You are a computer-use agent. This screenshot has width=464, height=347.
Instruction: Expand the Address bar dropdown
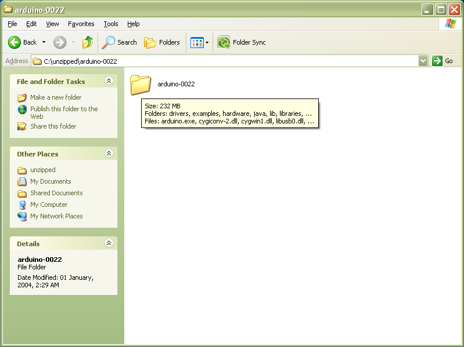tap(423, 61)
